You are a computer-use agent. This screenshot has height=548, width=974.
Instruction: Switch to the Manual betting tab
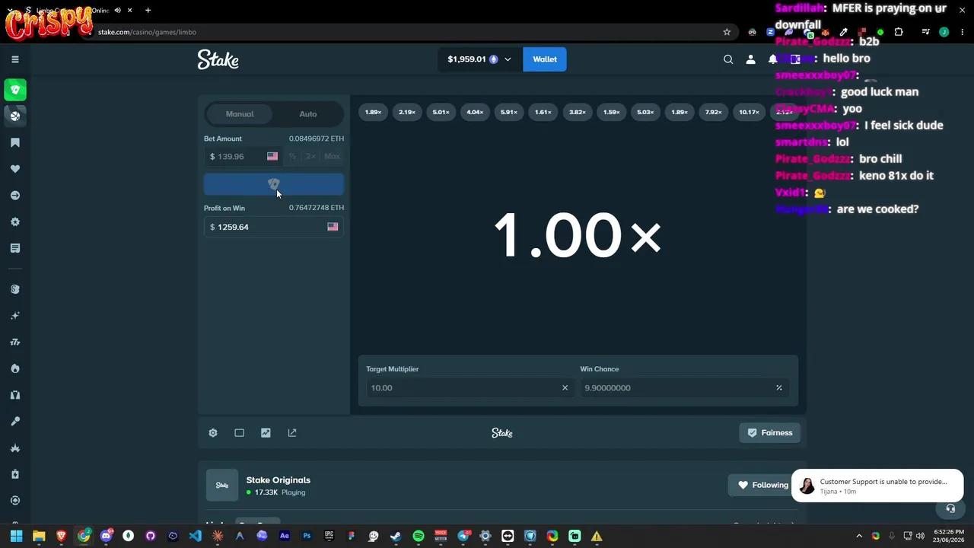tap(240, 114)
